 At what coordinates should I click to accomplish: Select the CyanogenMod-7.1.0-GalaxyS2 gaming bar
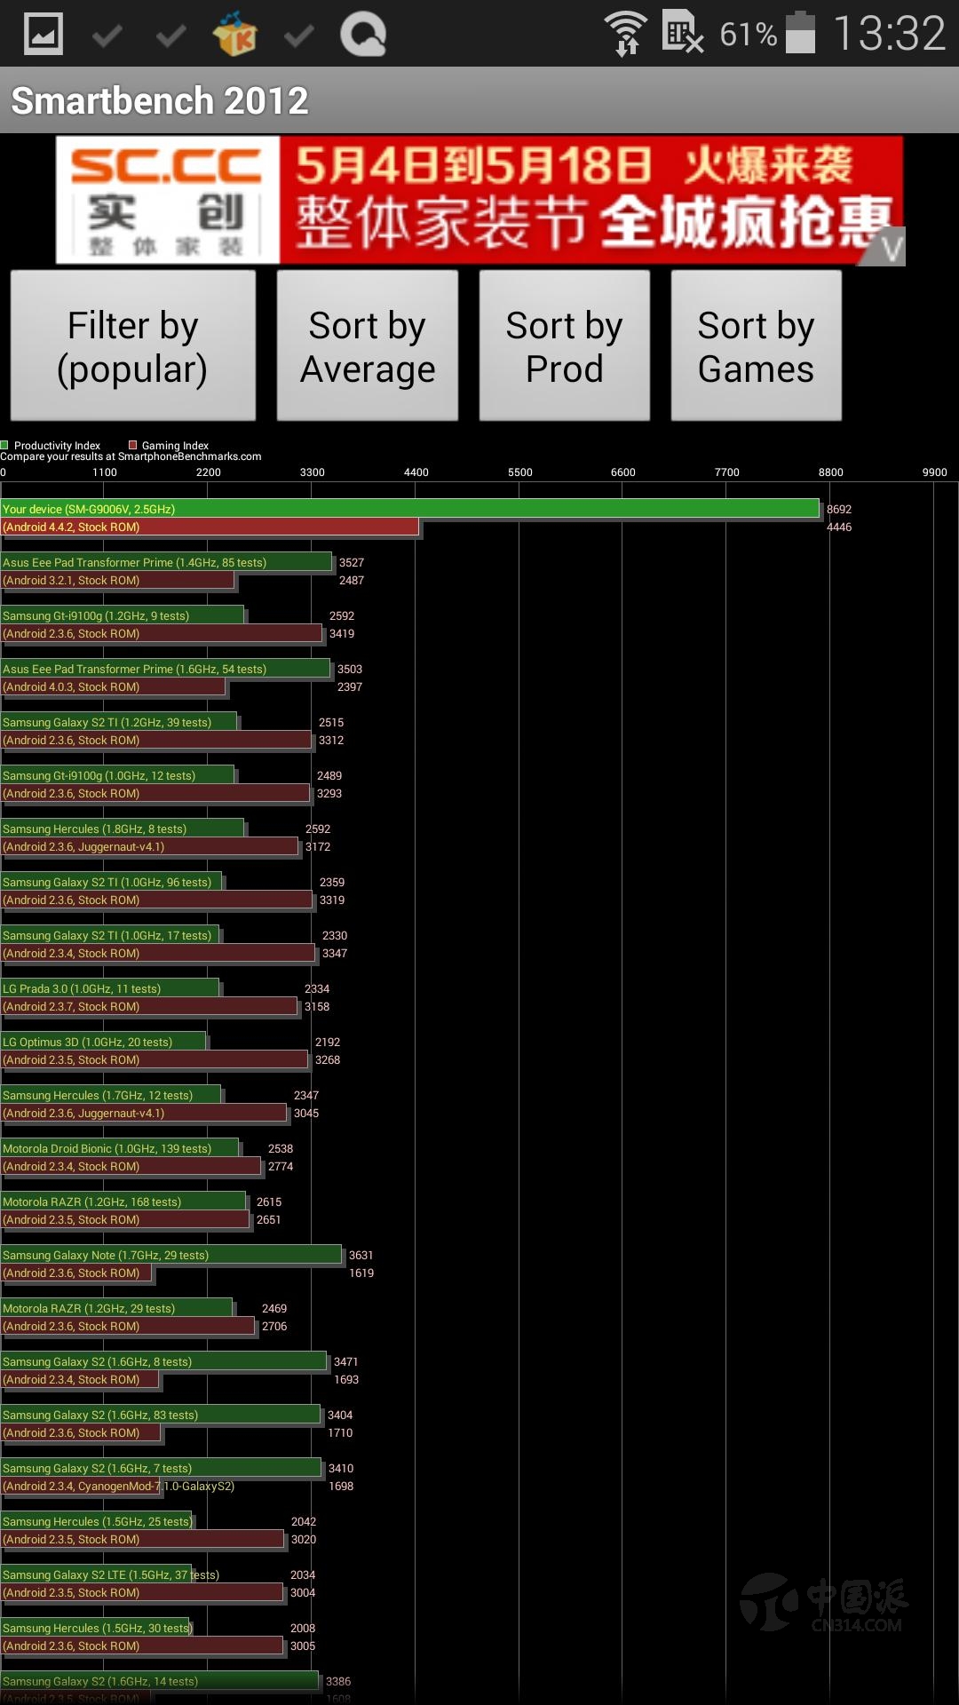80,1486
